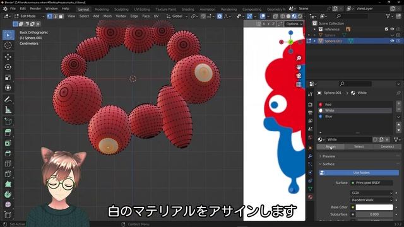Select the Smooth tool
Screen dimensions: 404x227
(x=8, y=204)
